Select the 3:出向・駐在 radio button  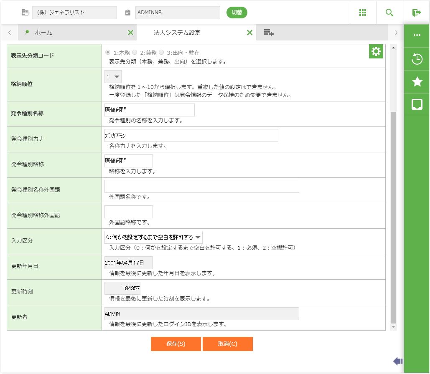(161, 53)
